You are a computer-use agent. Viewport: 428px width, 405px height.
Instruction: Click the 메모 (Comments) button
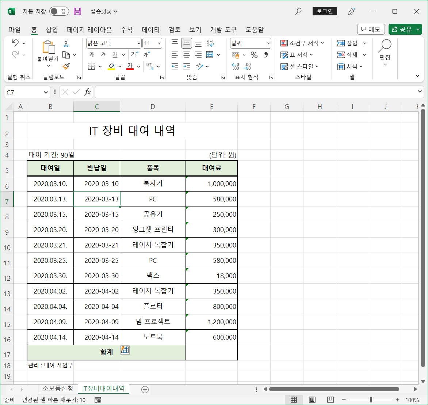click(x=371, y=29)
